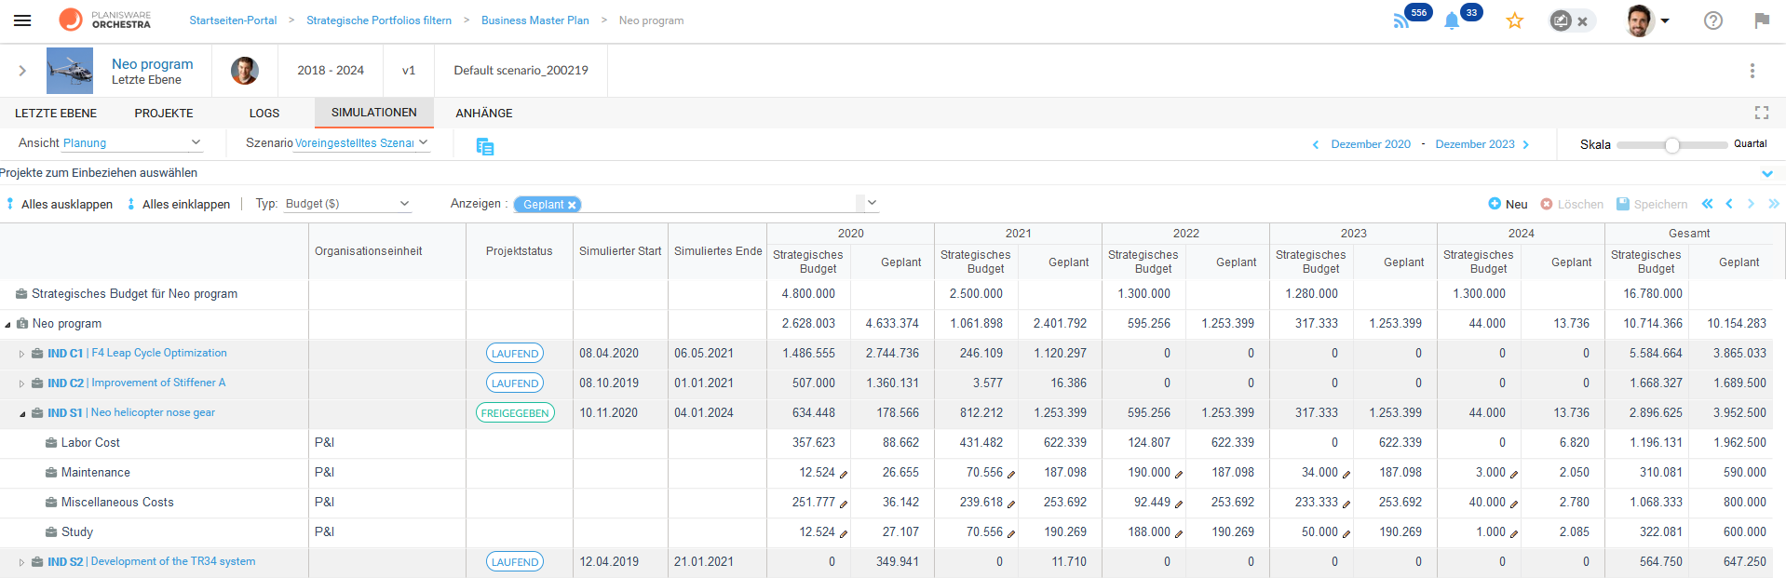Viewport: 1786px width, 578px height.
Task: Expand the IND C1 project row
Action: point(22,354)
